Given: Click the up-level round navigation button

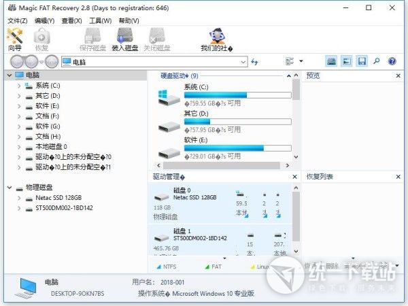Looking at the screenshot, I should 52,62.
